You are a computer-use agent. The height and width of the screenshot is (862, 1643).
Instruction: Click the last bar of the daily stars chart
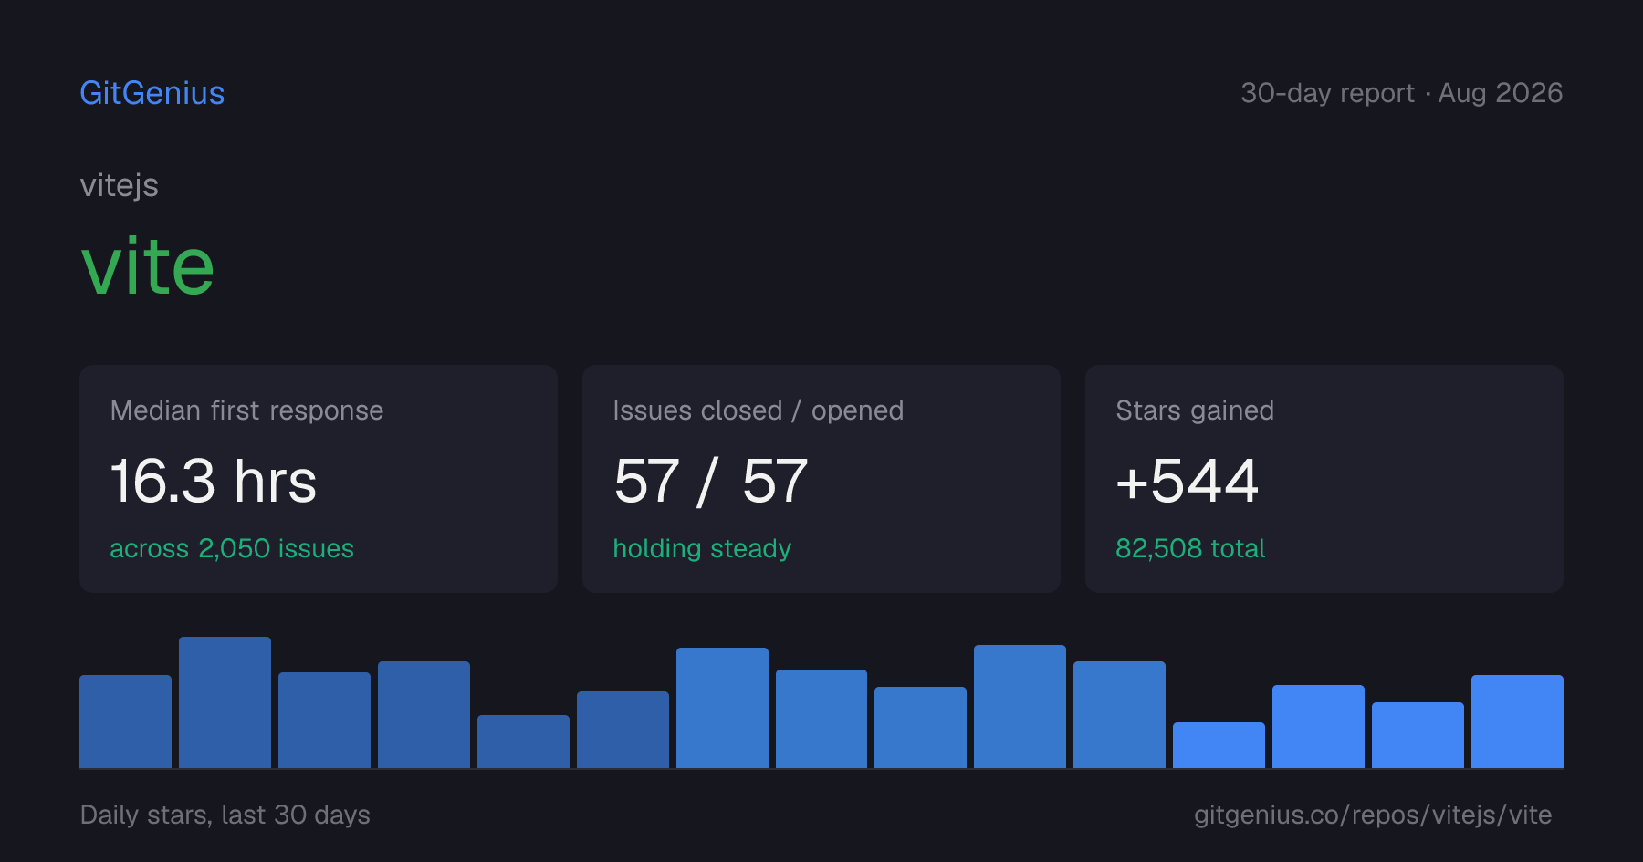pos(1517,722)
